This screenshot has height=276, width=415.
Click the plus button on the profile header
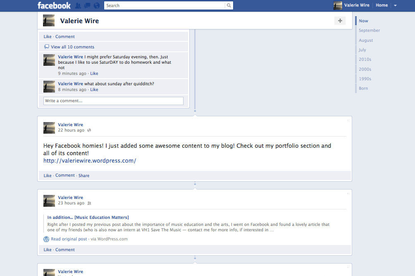(340, 21)
